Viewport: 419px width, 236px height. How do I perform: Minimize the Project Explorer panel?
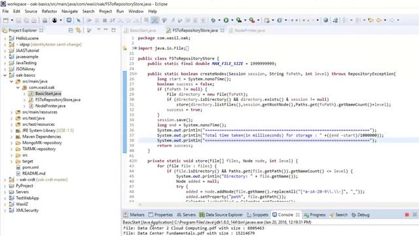106,29
